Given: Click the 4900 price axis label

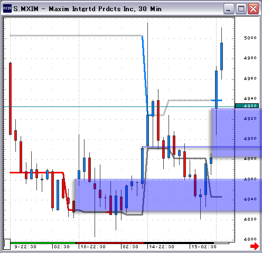Looking at the screenshot, I should [x=250, y=139].
